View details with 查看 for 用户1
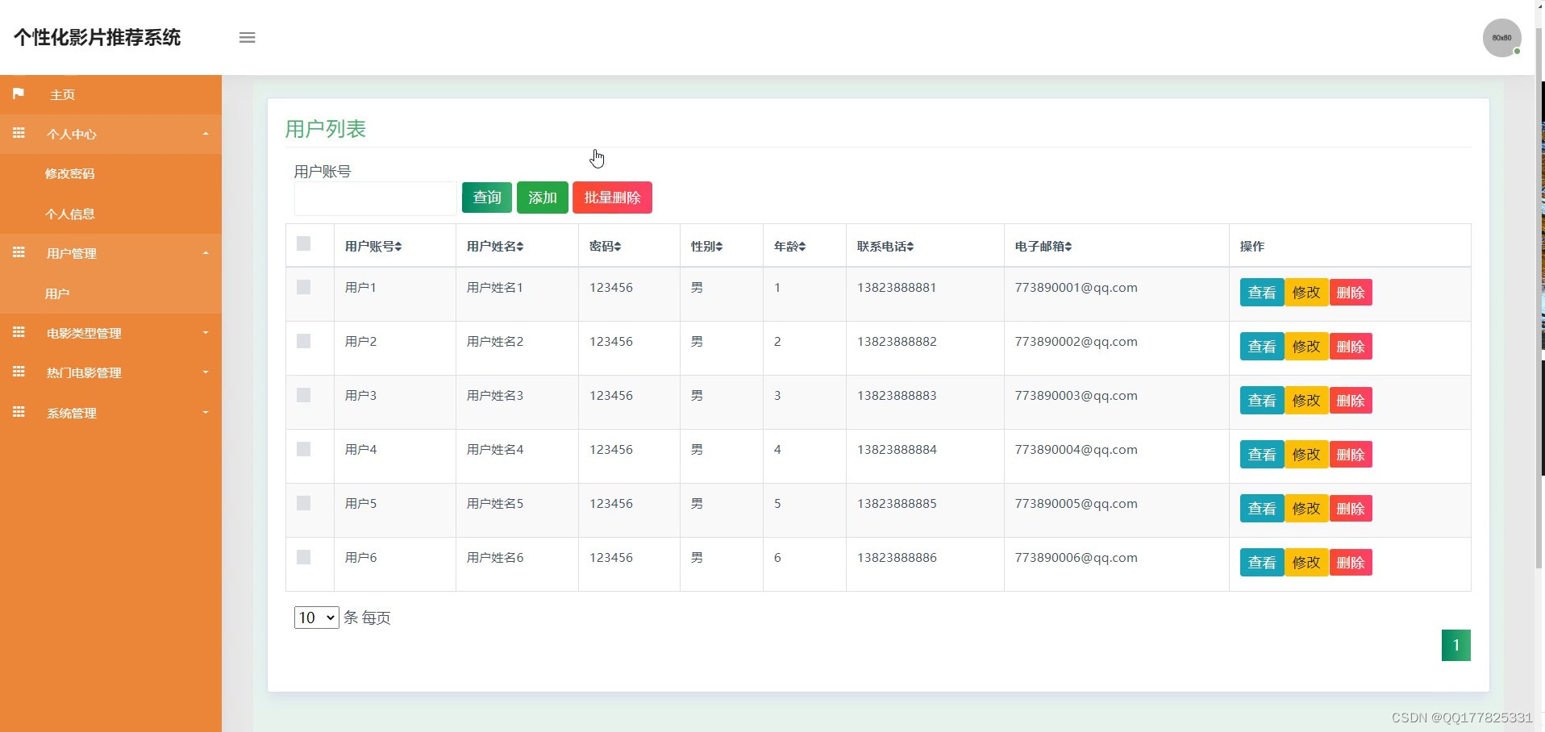Image resolution: width=1545 pixels, height=732 pixels. pos(1262,293)
